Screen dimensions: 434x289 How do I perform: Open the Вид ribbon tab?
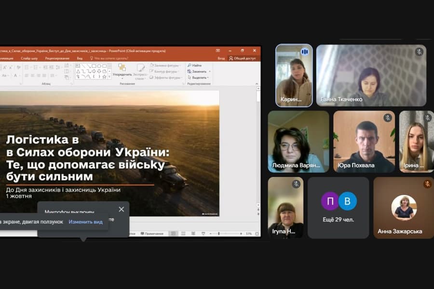pyautogui.click(x=80, y=58)
